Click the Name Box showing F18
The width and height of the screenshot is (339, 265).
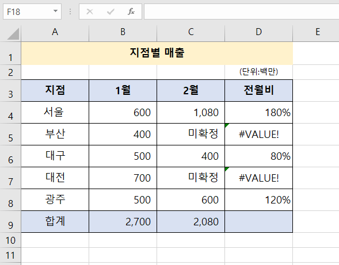32,11
